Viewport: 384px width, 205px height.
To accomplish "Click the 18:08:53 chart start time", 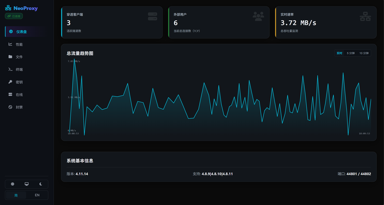I will (73, 133).
